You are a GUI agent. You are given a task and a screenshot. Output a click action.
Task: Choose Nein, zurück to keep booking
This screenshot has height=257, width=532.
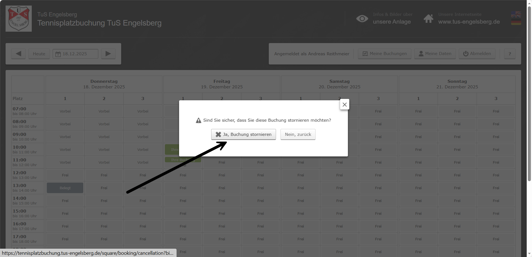(298, 134)
